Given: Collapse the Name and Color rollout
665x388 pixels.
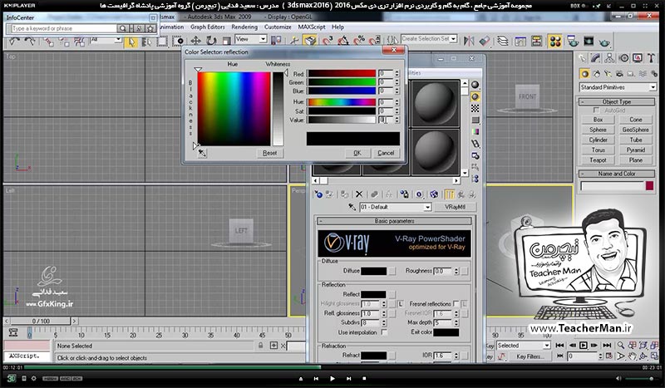Looking at the screenshot, I should pyautogui.click(x=617, y=174).
